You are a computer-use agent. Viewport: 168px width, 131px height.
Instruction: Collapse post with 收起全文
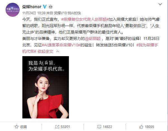[x=45, y=51]
